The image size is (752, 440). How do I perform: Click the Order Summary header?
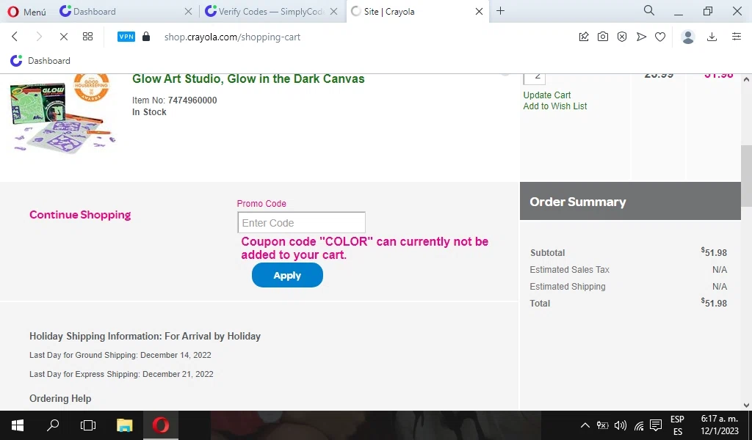point(630,201)
